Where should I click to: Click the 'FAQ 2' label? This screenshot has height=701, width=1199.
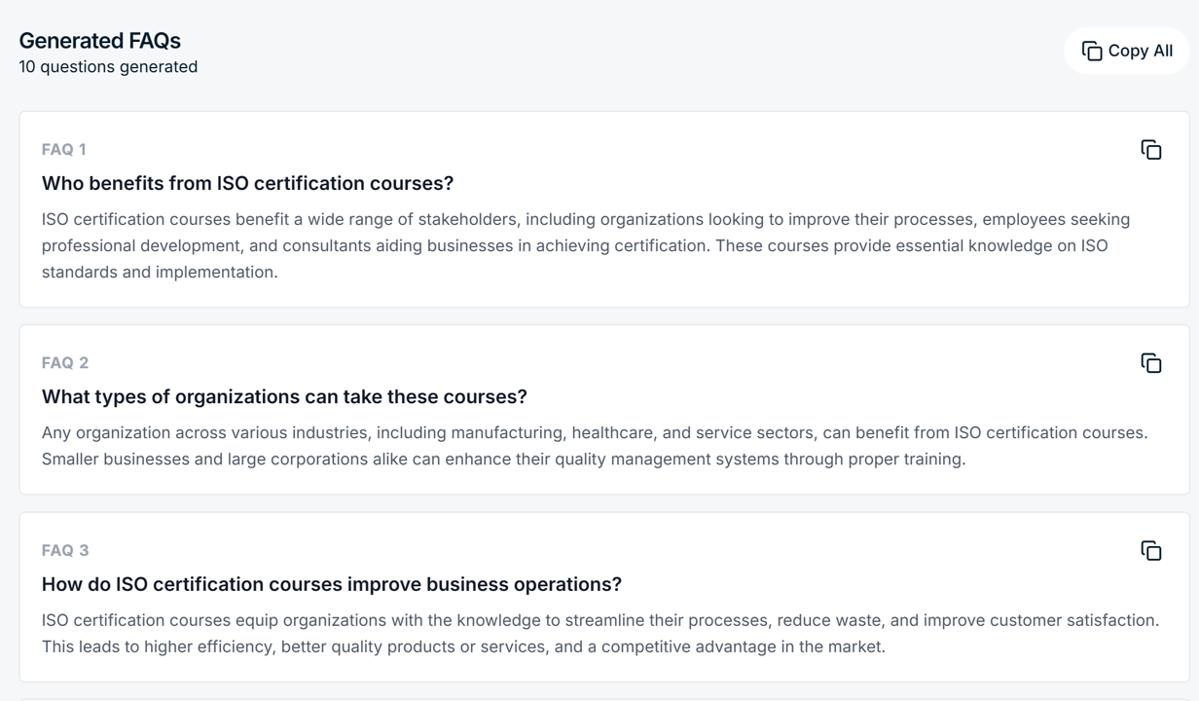[65, 363]
